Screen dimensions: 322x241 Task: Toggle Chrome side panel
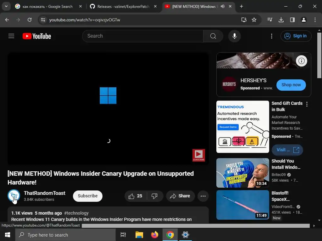(x=292, y=20)
